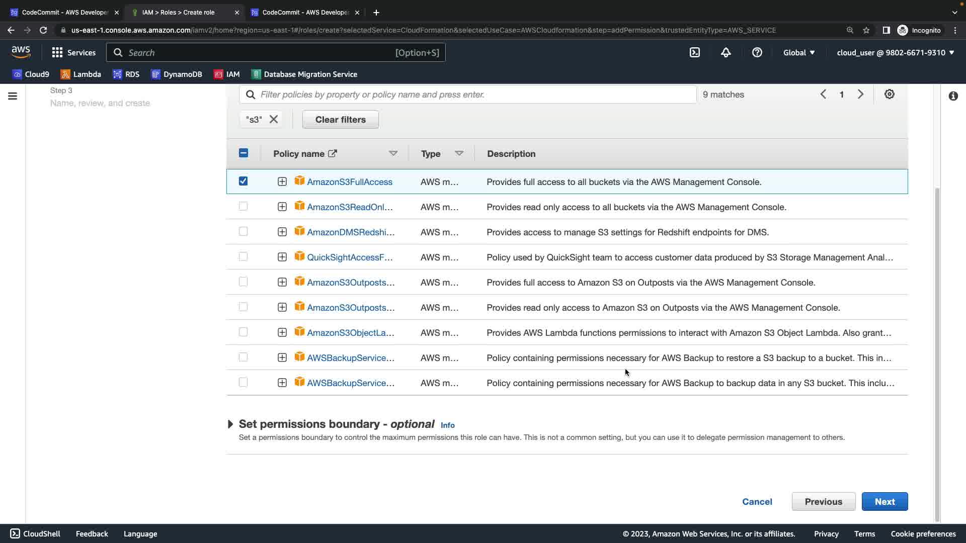Open the info panel icon
Screen dimensions: 966x543
pyautogui.click(x=953, y=96)
